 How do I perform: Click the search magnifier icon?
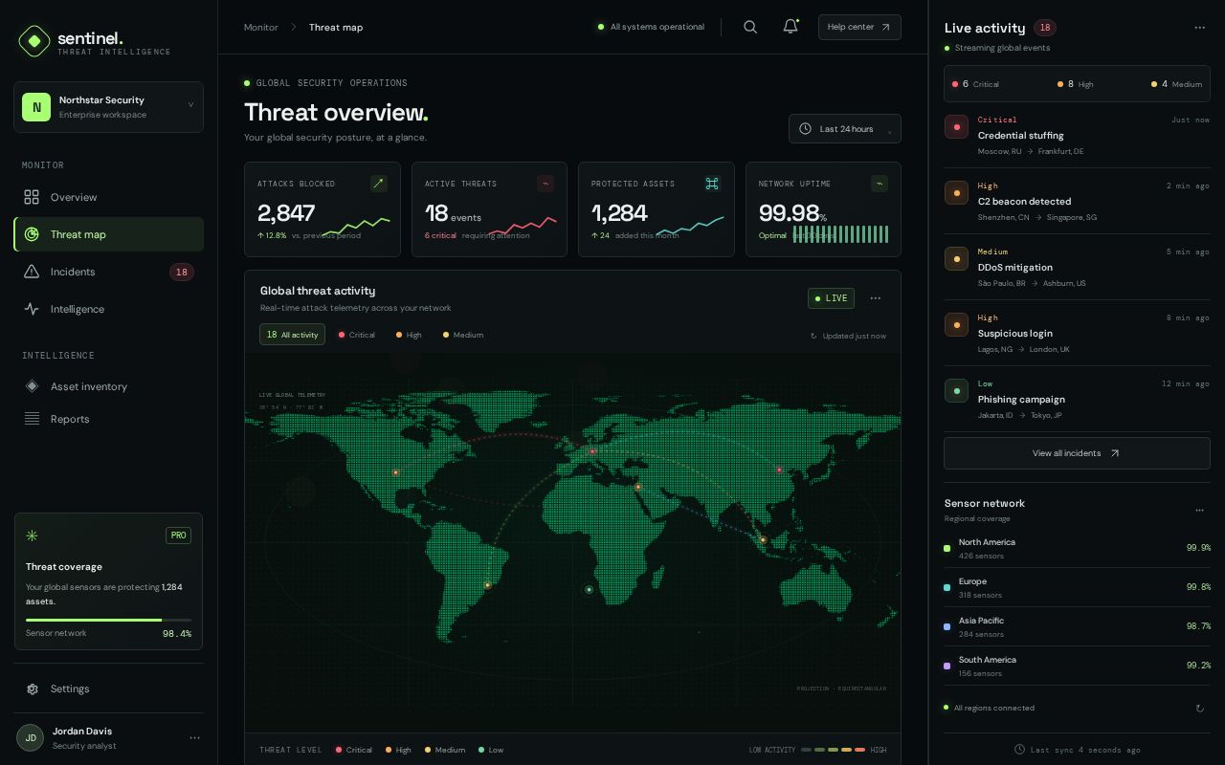[750, 27]
